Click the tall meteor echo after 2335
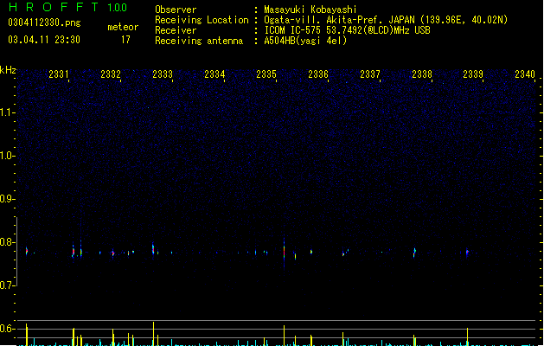Viewport: 544px width, 346px height. [285, 251]
